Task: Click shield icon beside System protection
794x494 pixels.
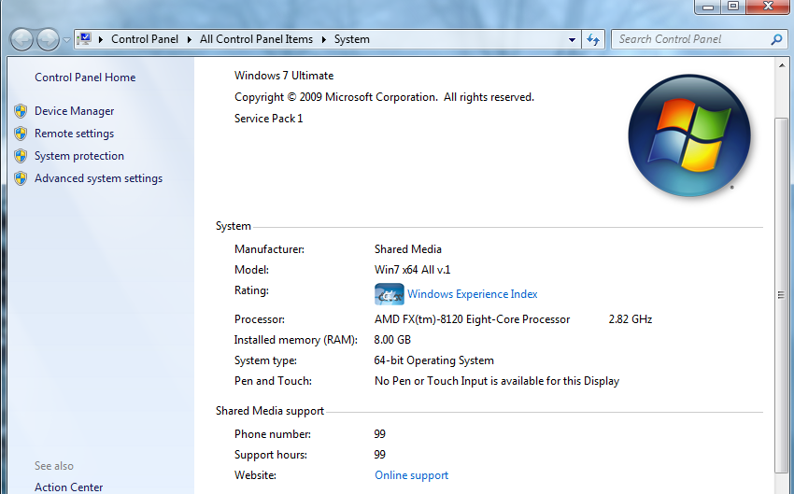Action: pos(21,156)
